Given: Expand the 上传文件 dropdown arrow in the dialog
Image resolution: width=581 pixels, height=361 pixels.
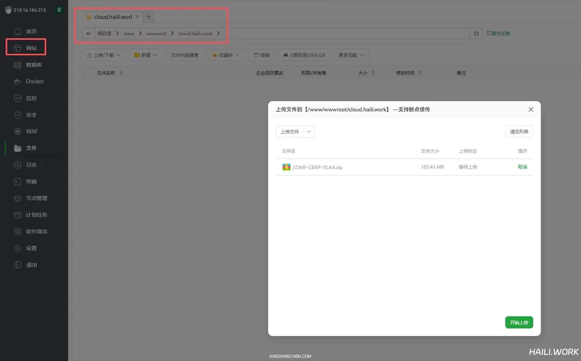Looking at the screenshot, I should (309, 131).
